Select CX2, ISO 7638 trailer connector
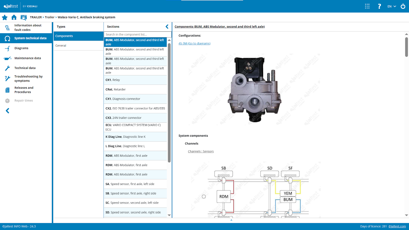 tap(135, 108)
